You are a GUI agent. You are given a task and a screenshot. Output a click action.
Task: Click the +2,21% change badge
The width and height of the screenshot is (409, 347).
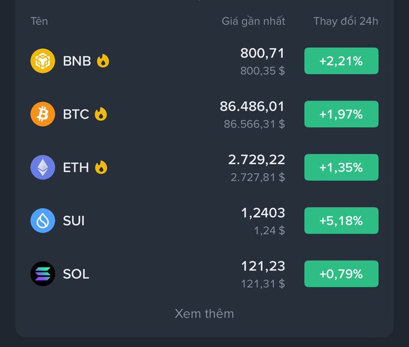click(341, 61)
